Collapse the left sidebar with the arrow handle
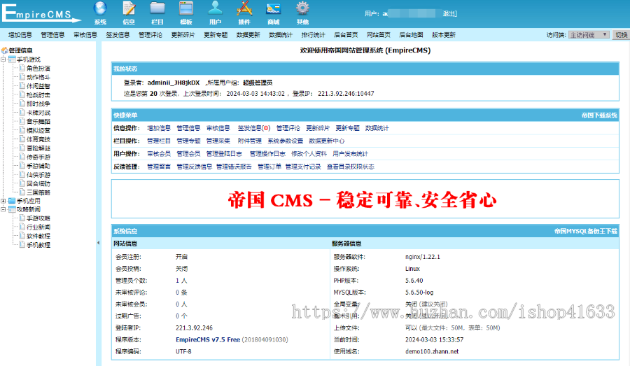 pyautogui.click(x=99, y=243)
